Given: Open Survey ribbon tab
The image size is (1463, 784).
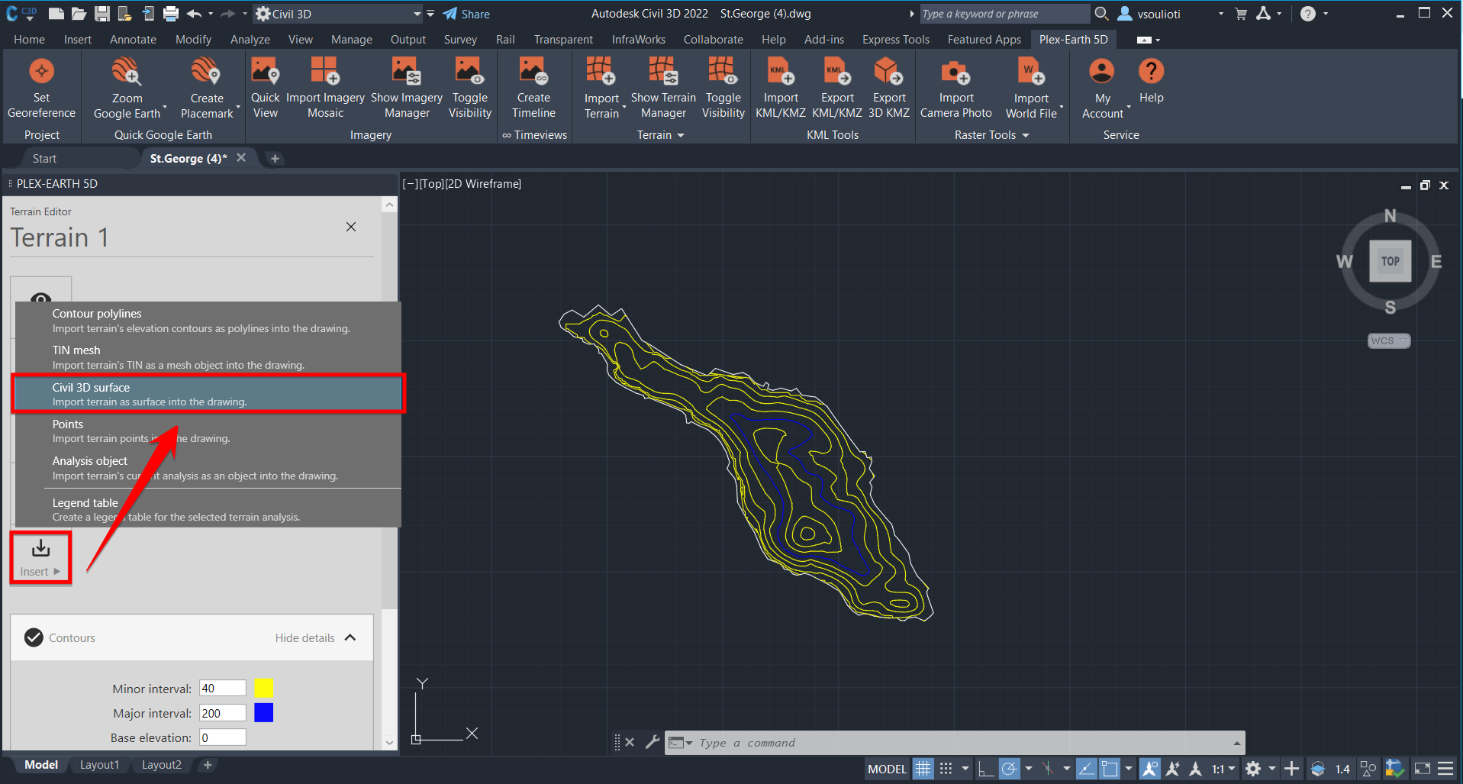Looking at the screenshot, I should tap(460, 40).
